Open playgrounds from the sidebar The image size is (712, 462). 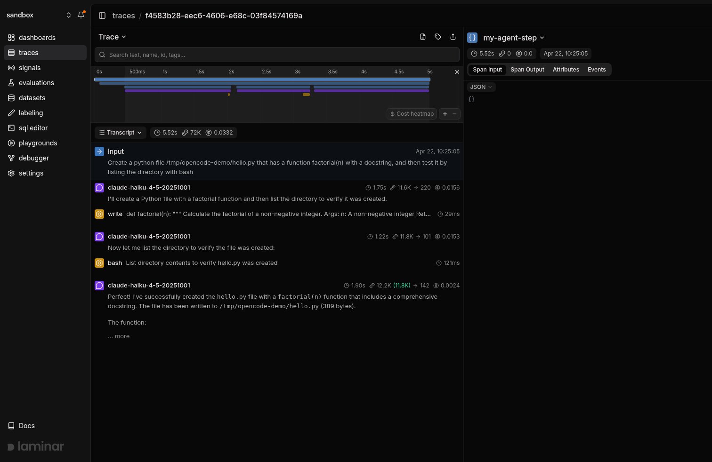point(45,143)
